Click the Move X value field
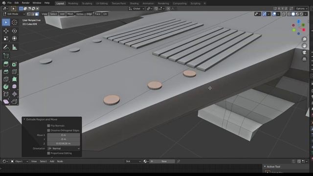Image resolution: width=313 pixels, height=176 pixels. click(64, 135)
